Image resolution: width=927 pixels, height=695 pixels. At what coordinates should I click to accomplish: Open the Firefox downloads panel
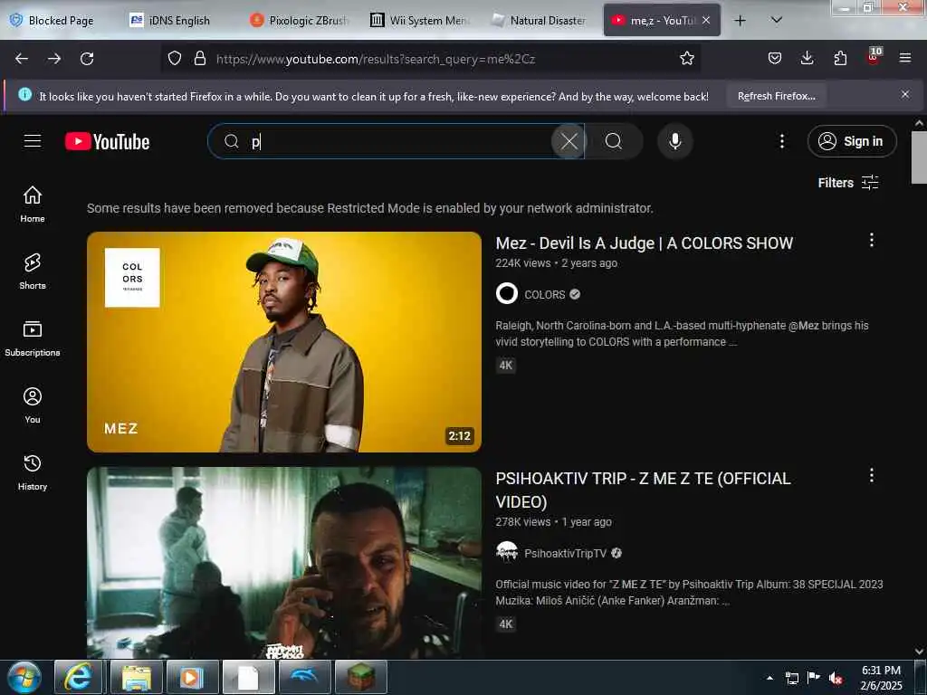[x=807, y=58]
